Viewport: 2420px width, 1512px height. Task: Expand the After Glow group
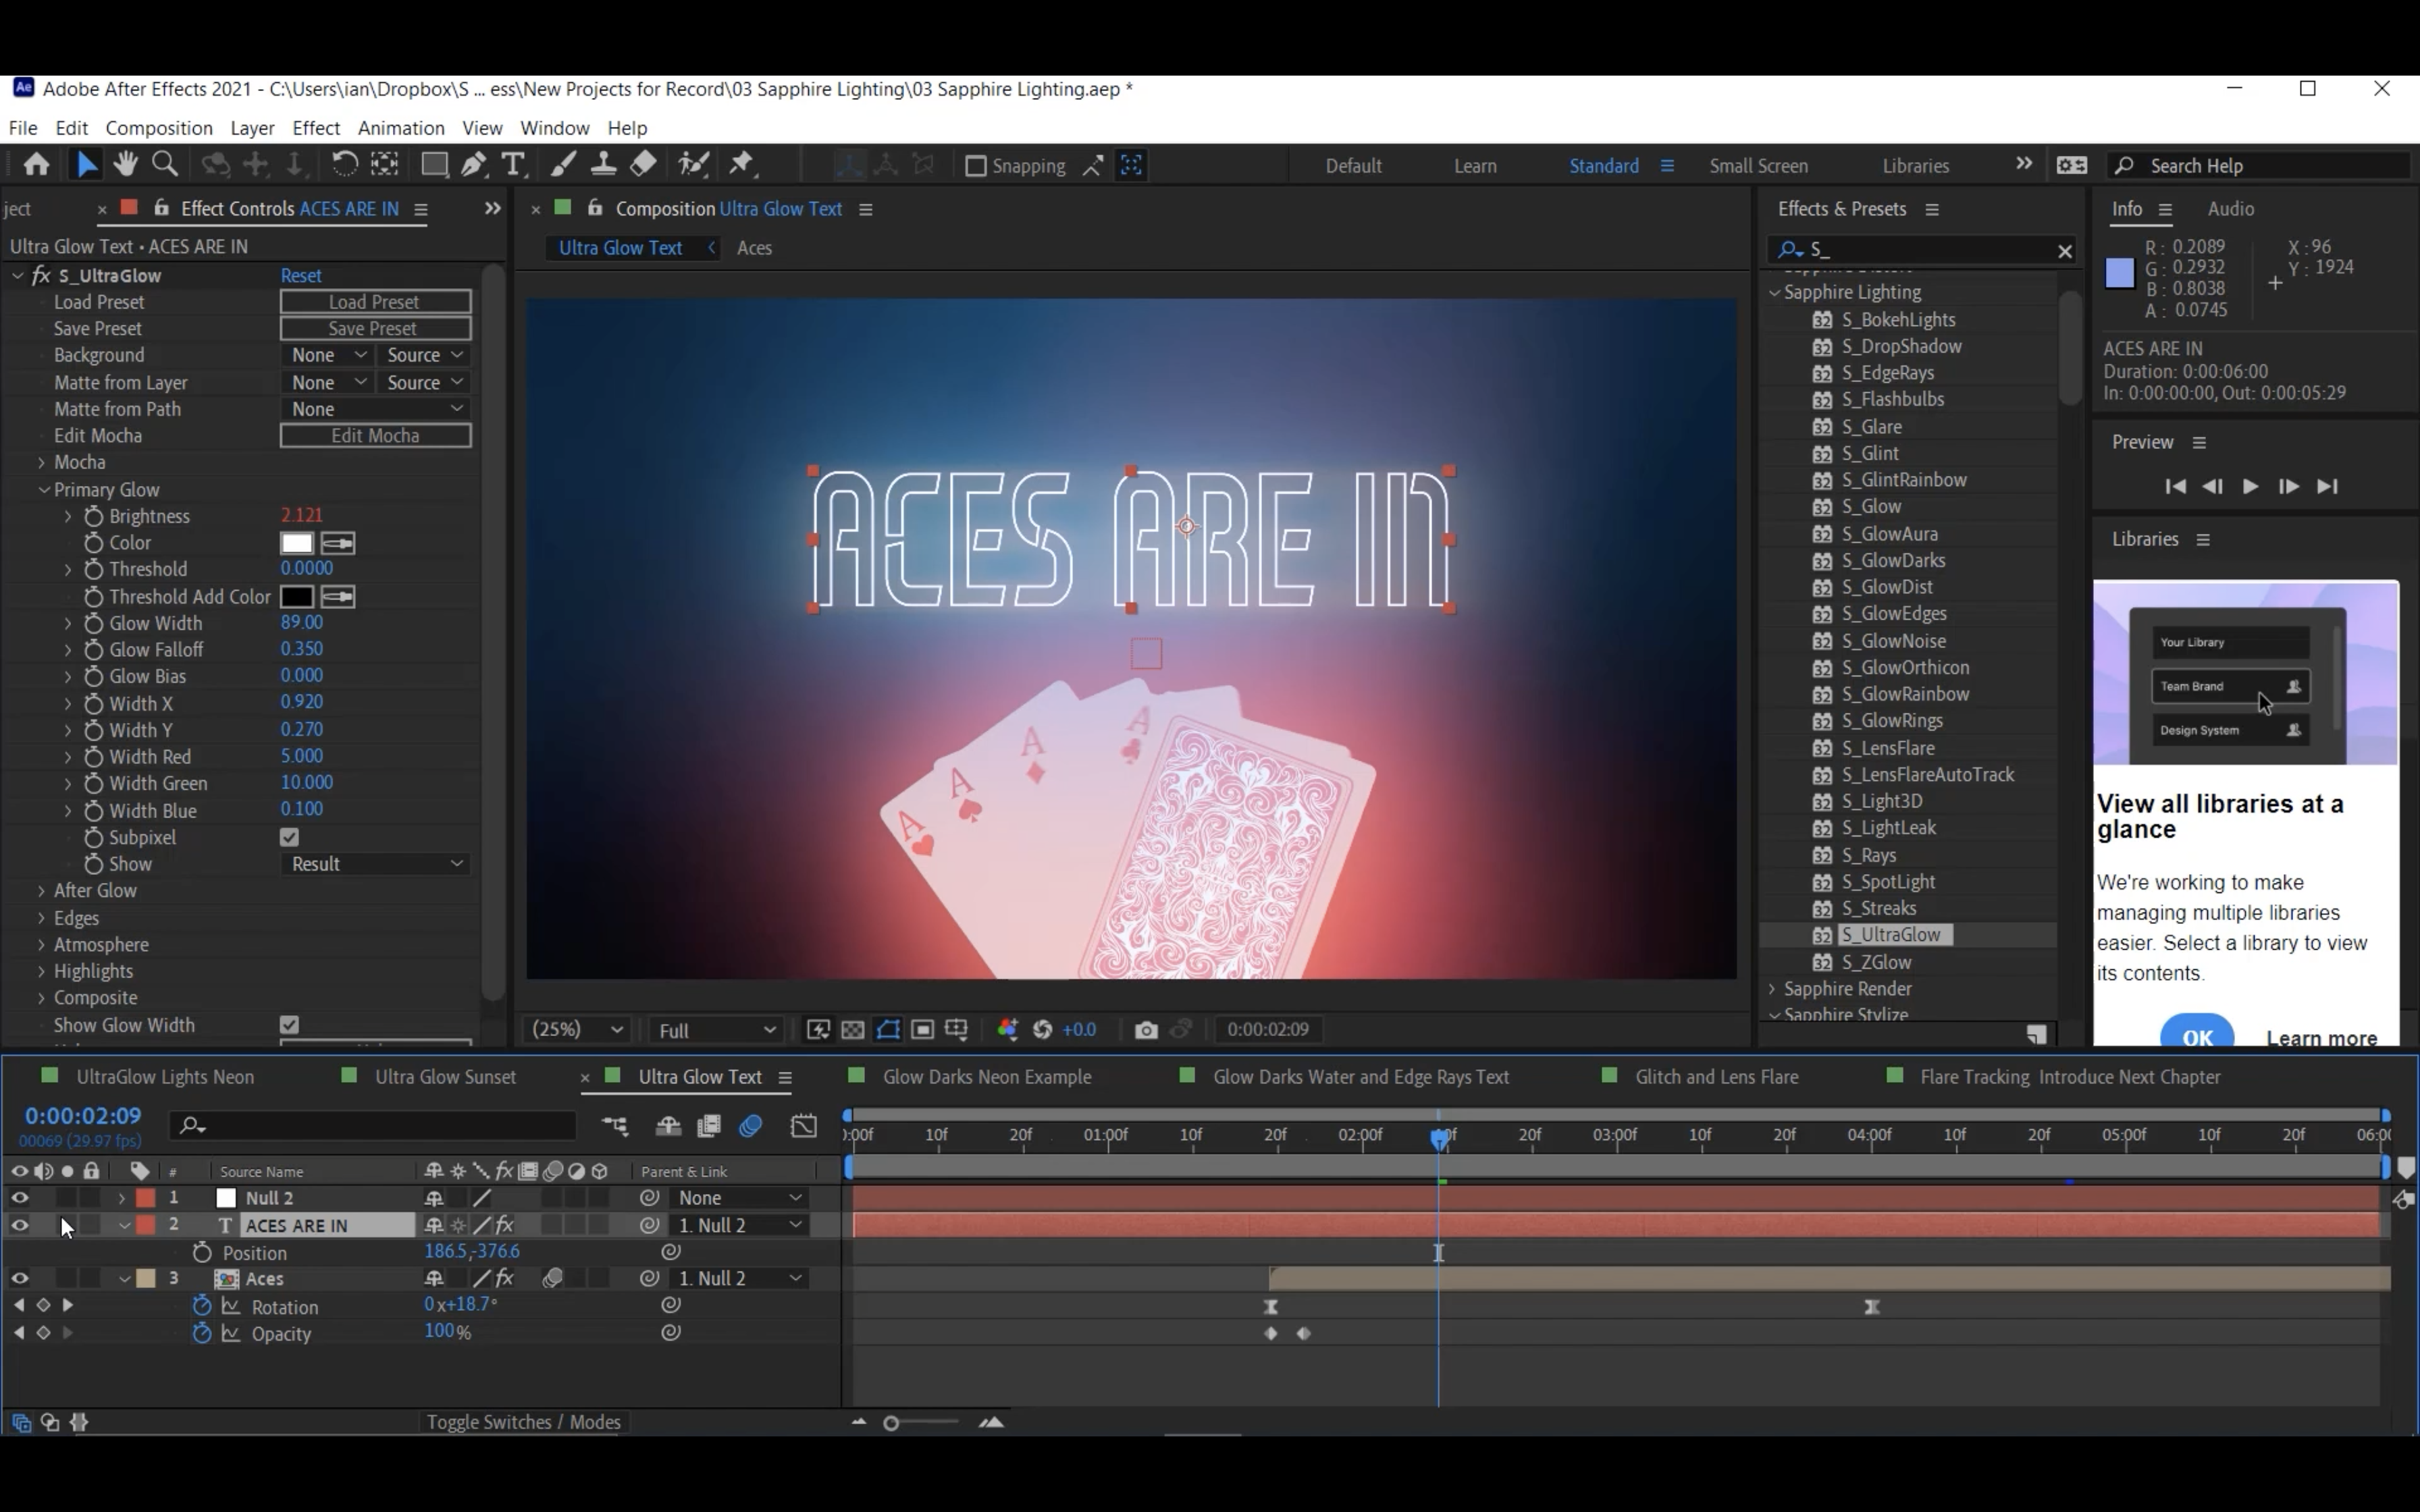coord(41,891)
